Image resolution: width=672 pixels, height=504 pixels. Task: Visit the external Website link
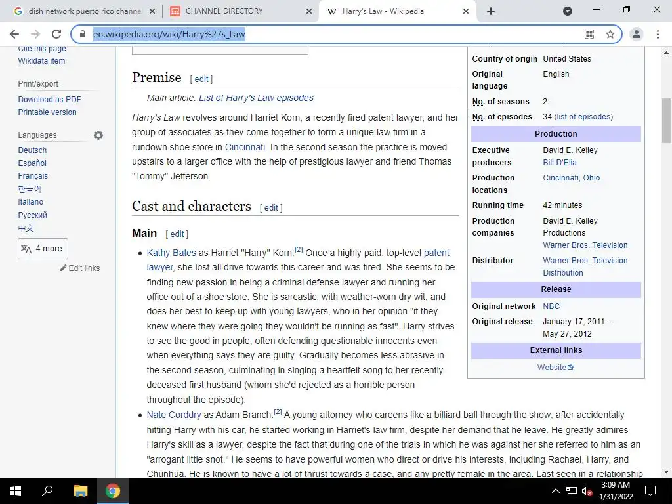pyautogui.click(x=555, y=367)
